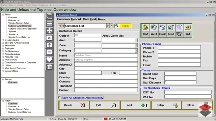Collapse the Parties tree node

click(3, 14)
